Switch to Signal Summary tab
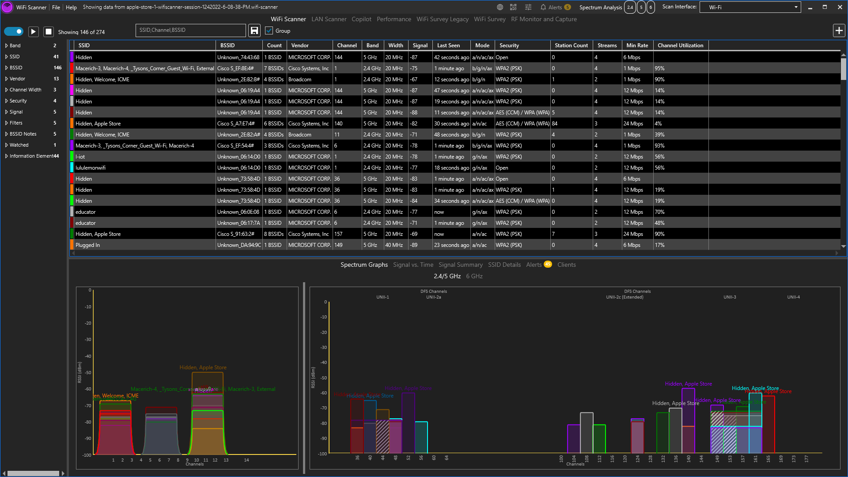The image size is (848, 477). 461,265
